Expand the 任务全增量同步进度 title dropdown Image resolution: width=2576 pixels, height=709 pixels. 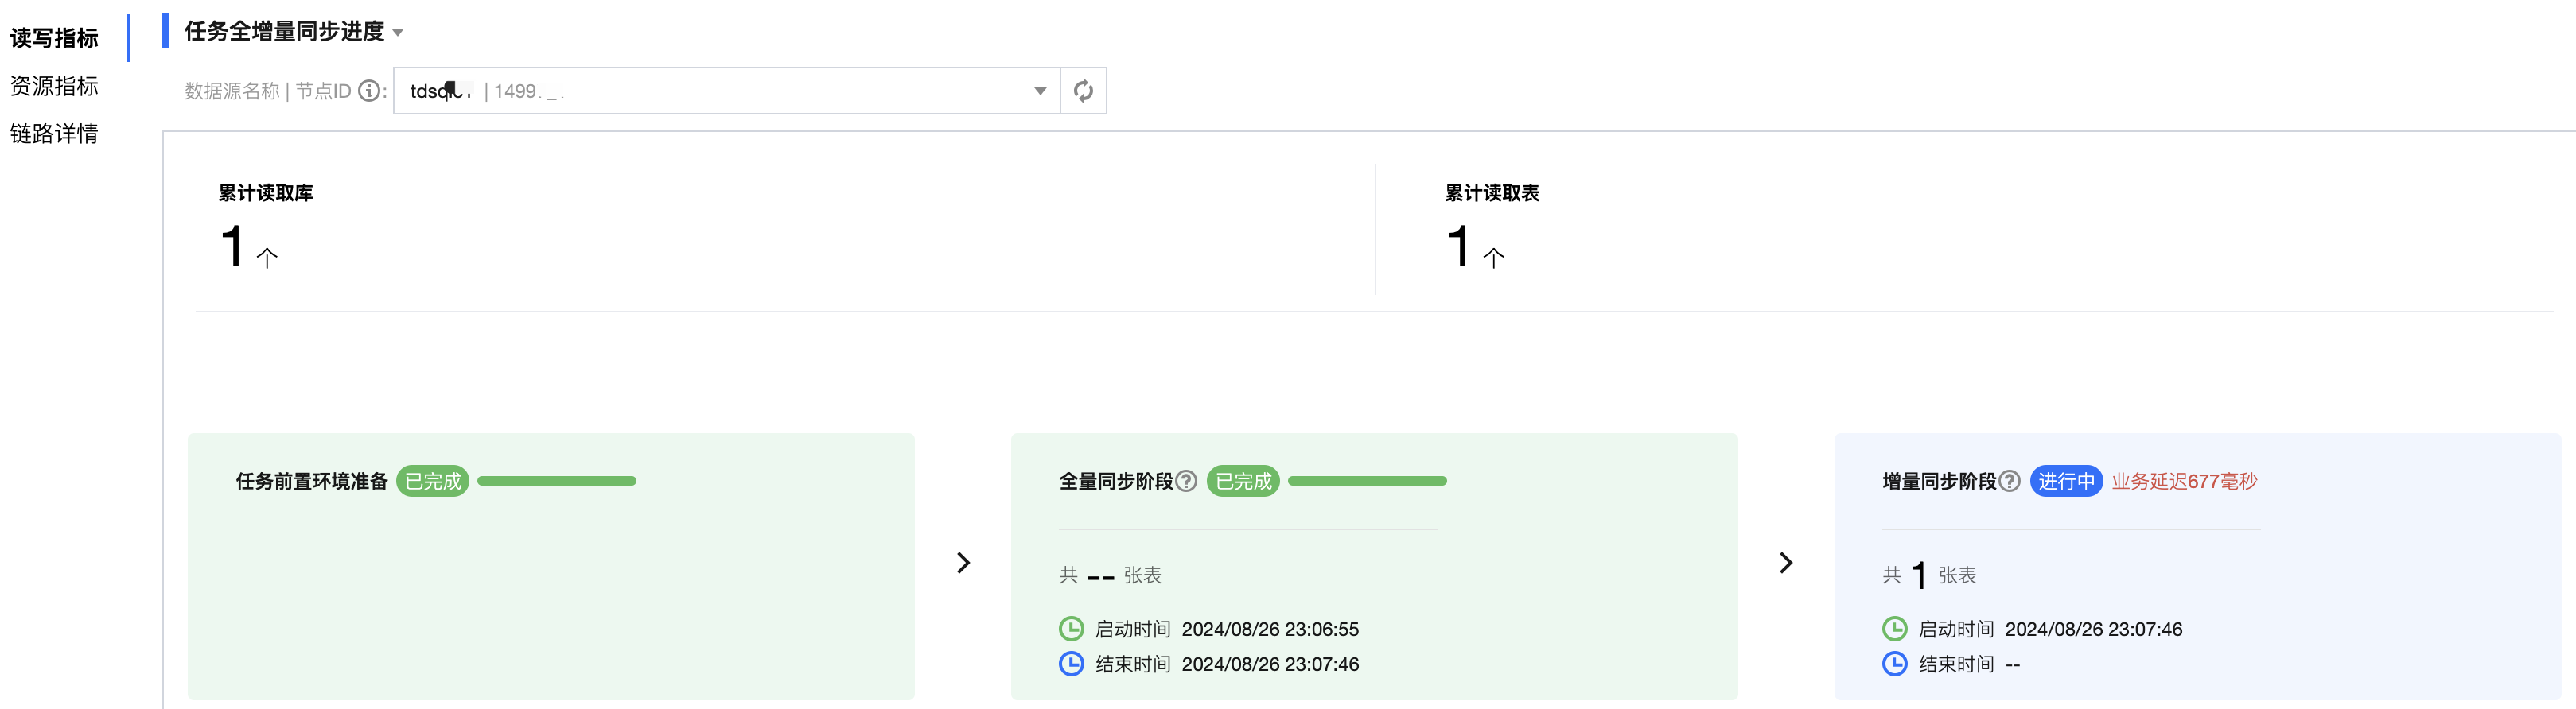(x=398, y=33)
